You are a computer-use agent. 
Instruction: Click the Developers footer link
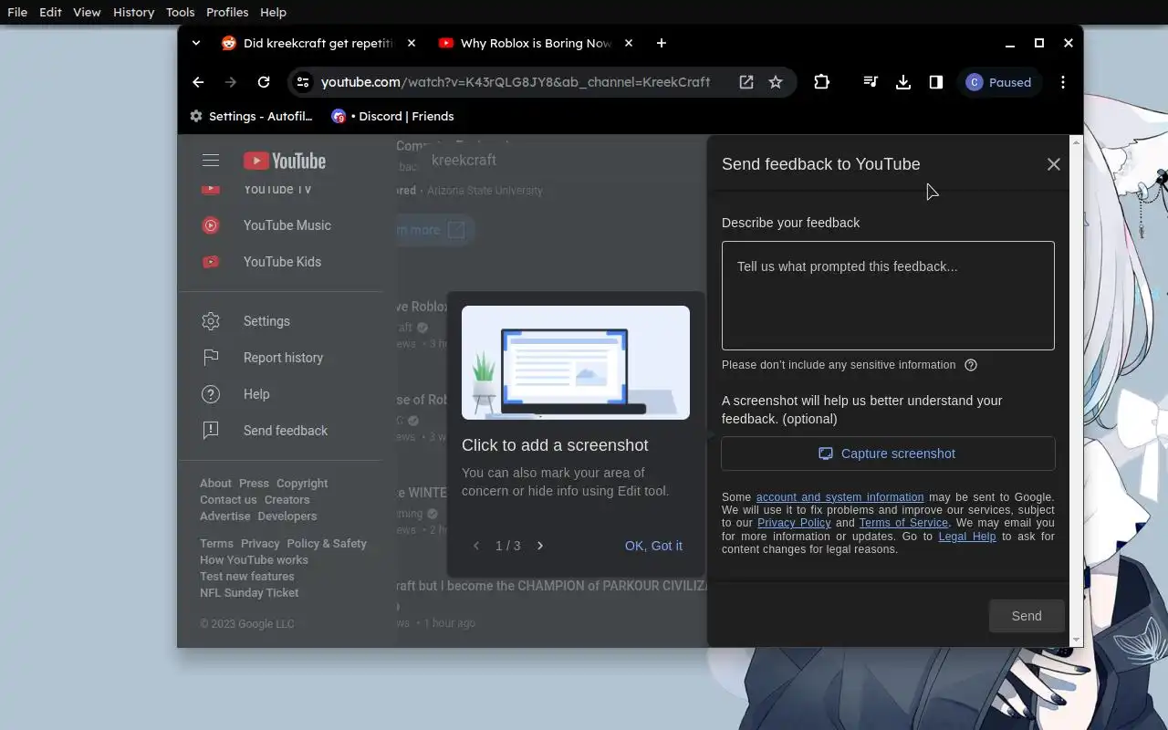[x=287, y=516]
